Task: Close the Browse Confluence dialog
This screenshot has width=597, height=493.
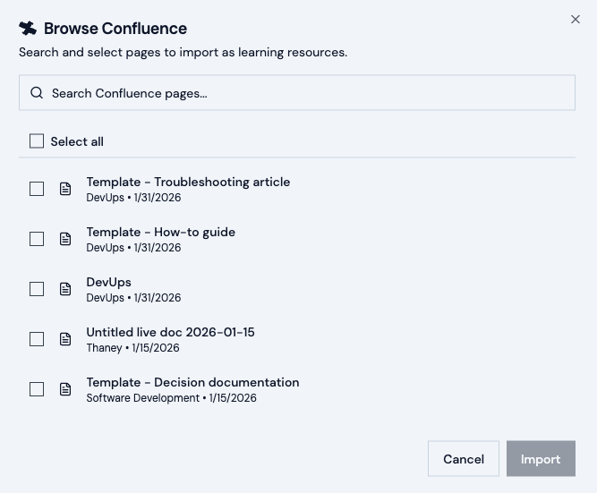Action: 576,20
